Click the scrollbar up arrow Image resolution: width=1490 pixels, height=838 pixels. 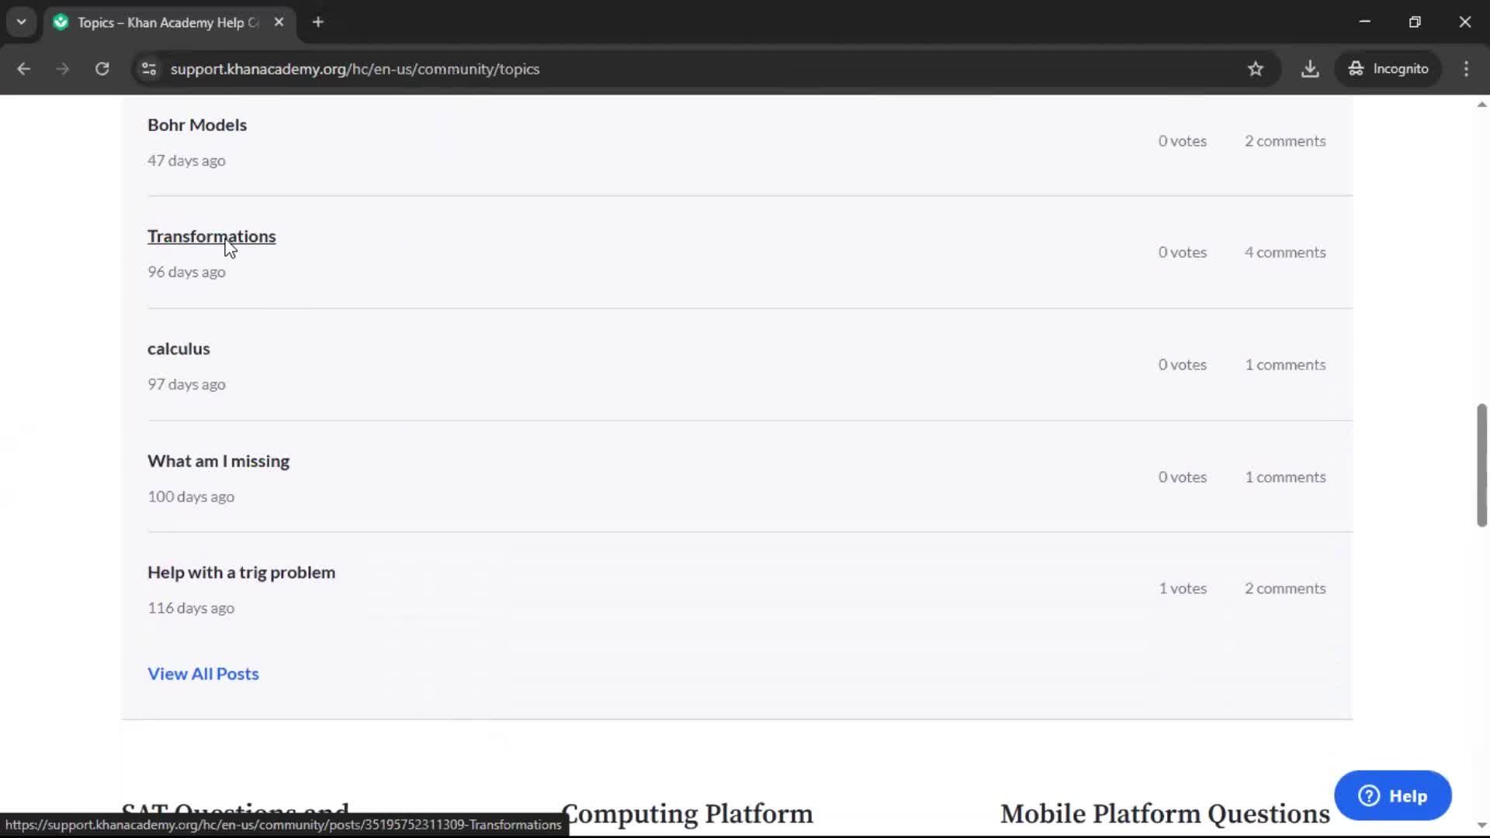[1481, 105]
